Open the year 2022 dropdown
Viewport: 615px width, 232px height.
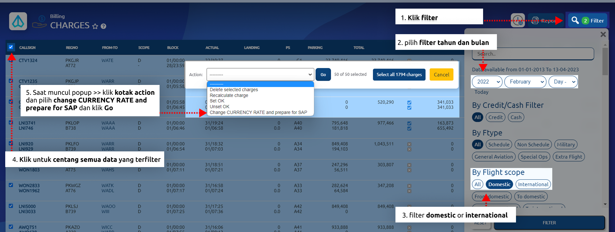487,82
